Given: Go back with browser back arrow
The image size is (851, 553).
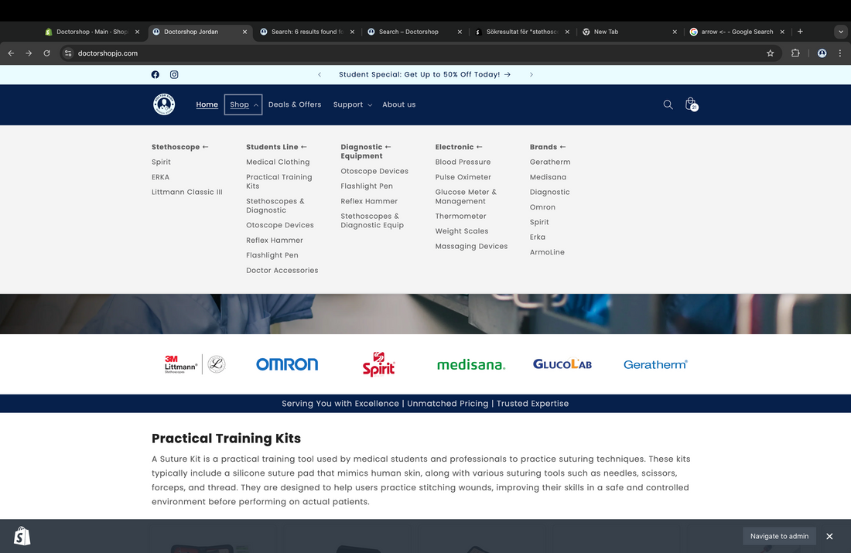Looking at the screenshot, I should tap(11, 53).
